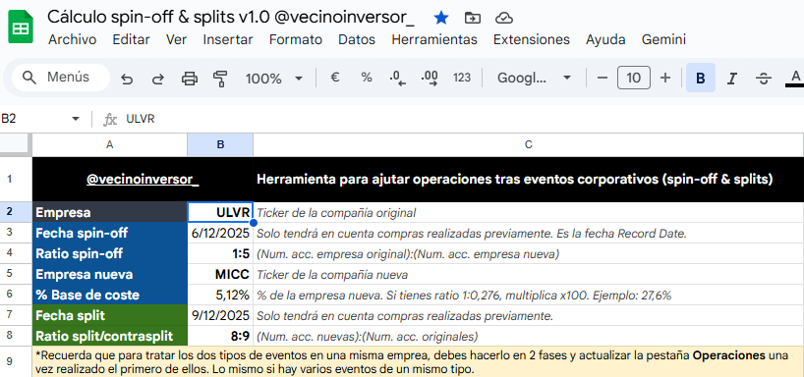Select the Ratio split/contrasplit cell
The image size is (804, 377).
pyautogui.click(x=110, y=336)
